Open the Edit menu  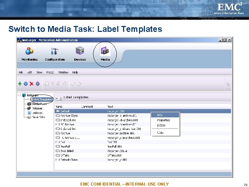(29, 72)
